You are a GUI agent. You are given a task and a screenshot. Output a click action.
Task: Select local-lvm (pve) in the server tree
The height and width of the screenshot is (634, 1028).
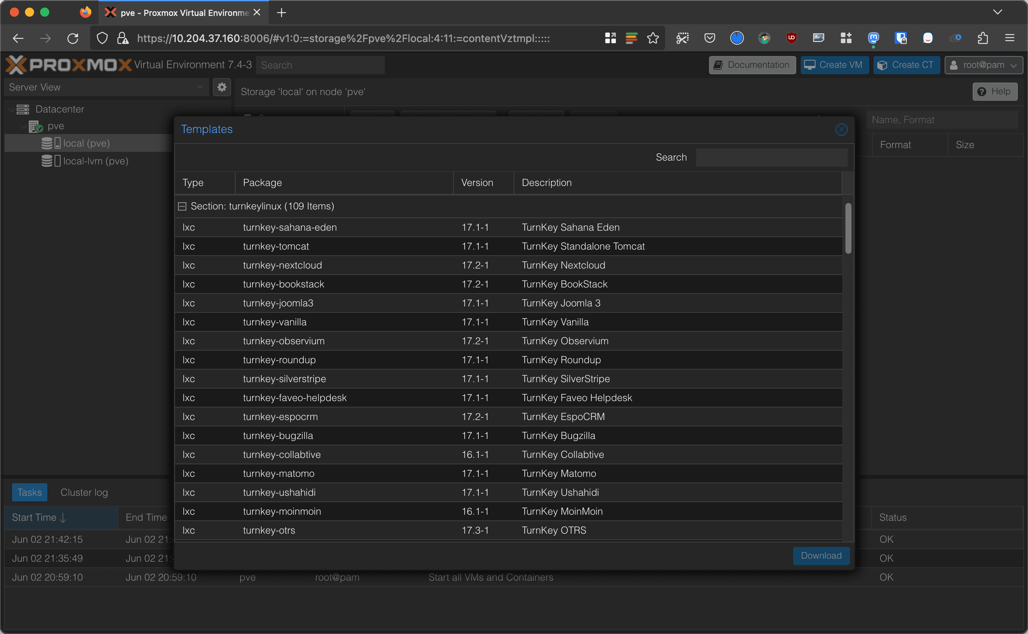95,161
